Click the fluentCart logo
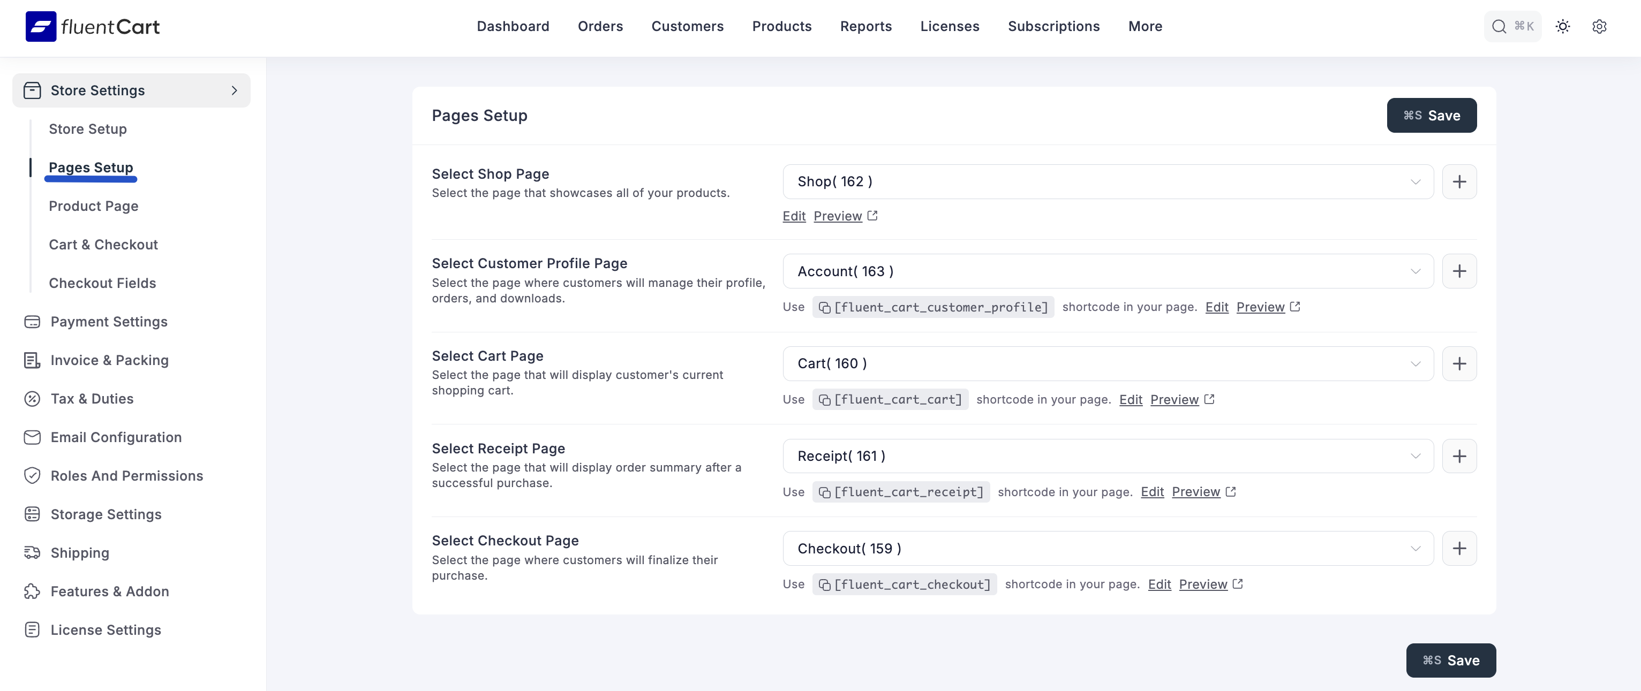 pos(92,26)
